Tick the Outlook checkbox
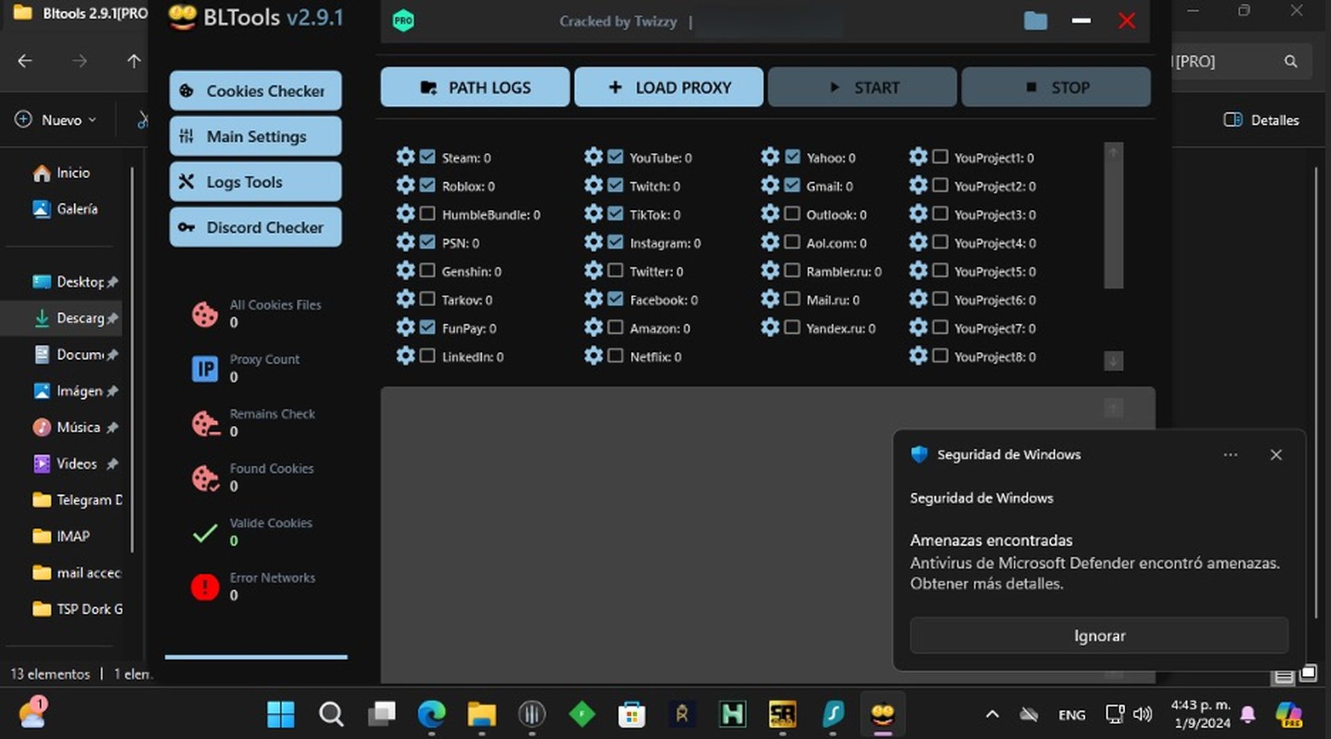This screenshot has width=1331, height=739. [792, 214]
